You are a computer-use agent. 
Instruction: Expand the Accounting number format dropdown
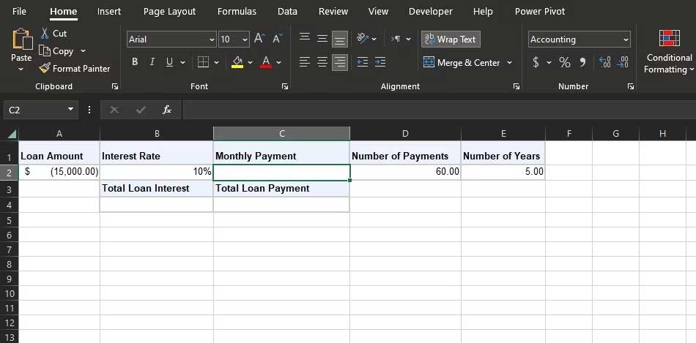[626, 39]
